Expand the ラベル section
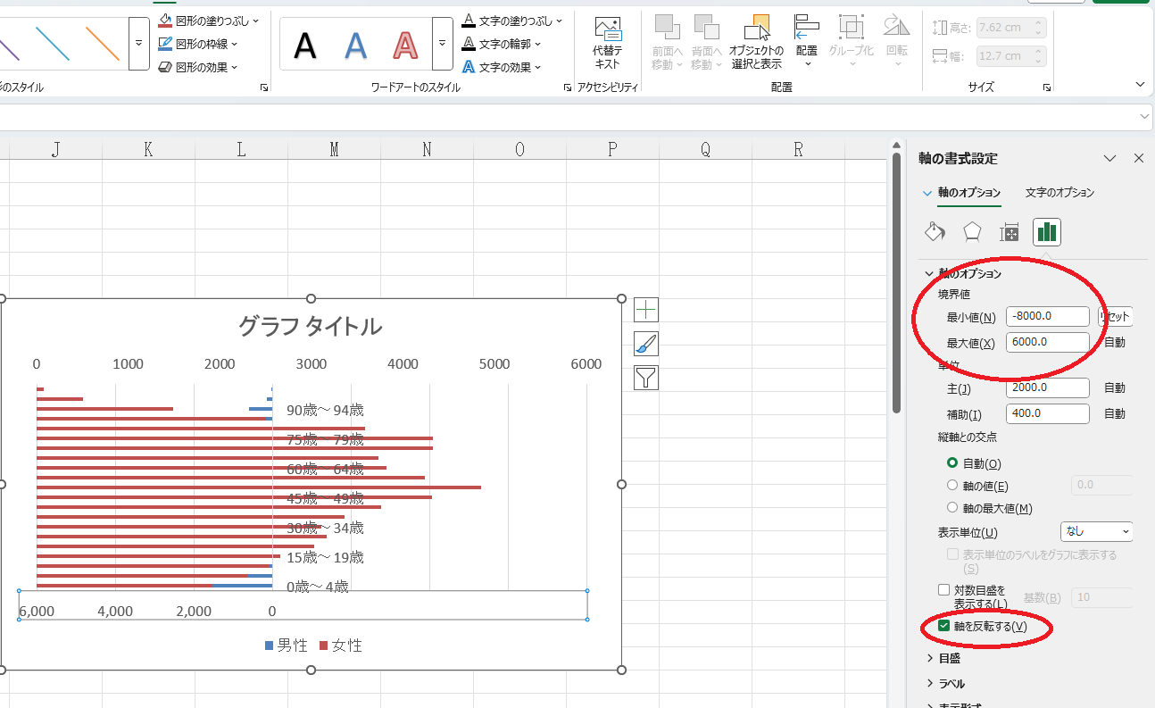This screenshot has height=708, width=1155. 945,683
